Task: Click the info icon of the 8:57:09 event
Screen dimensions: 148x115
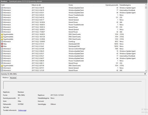Action: [2, 49]
